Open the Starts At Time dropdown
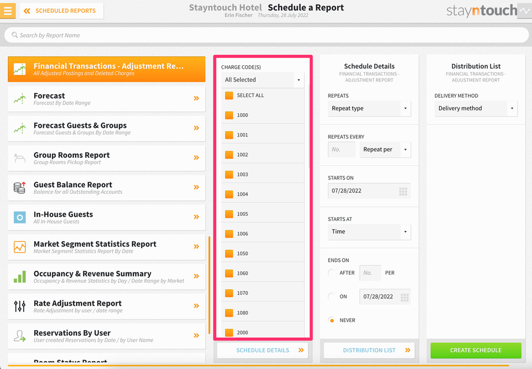 pyautogui.click(x=369, y=232)
